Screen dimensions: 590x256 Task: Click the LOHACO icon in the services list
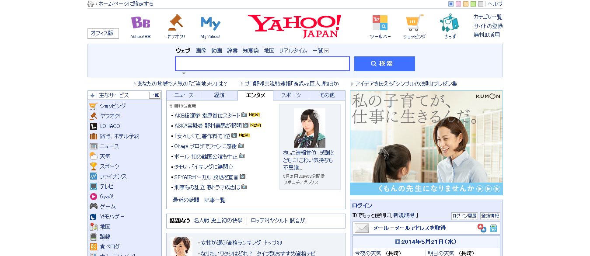coord(93,126)
